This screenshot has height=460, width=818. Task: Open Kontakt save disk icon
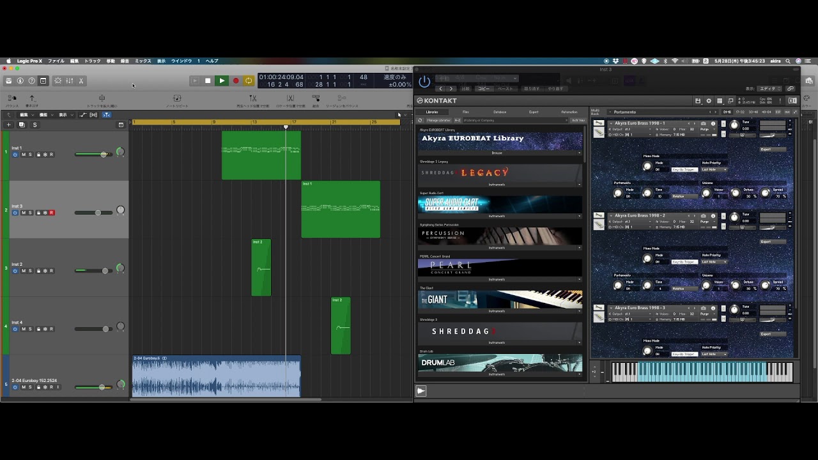click(x=698, y=101)
